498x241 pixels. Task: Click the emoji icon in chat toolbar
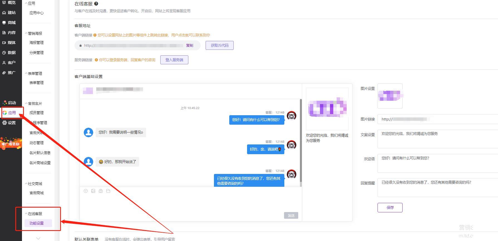click(86, 191)
